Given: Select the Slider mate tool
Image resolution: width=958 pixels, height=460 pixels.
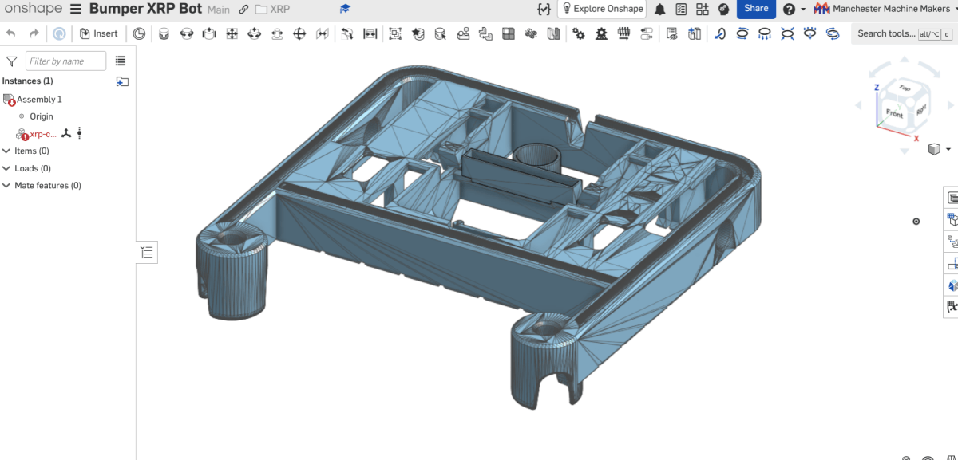Looking at the screenshot, I should pyautogui.click(x=209, y=33).
